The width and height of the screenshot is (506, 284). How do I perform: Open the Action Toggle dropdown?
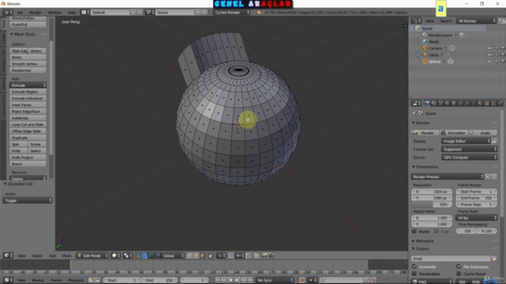pyautogui.click(x=28, y=200)
